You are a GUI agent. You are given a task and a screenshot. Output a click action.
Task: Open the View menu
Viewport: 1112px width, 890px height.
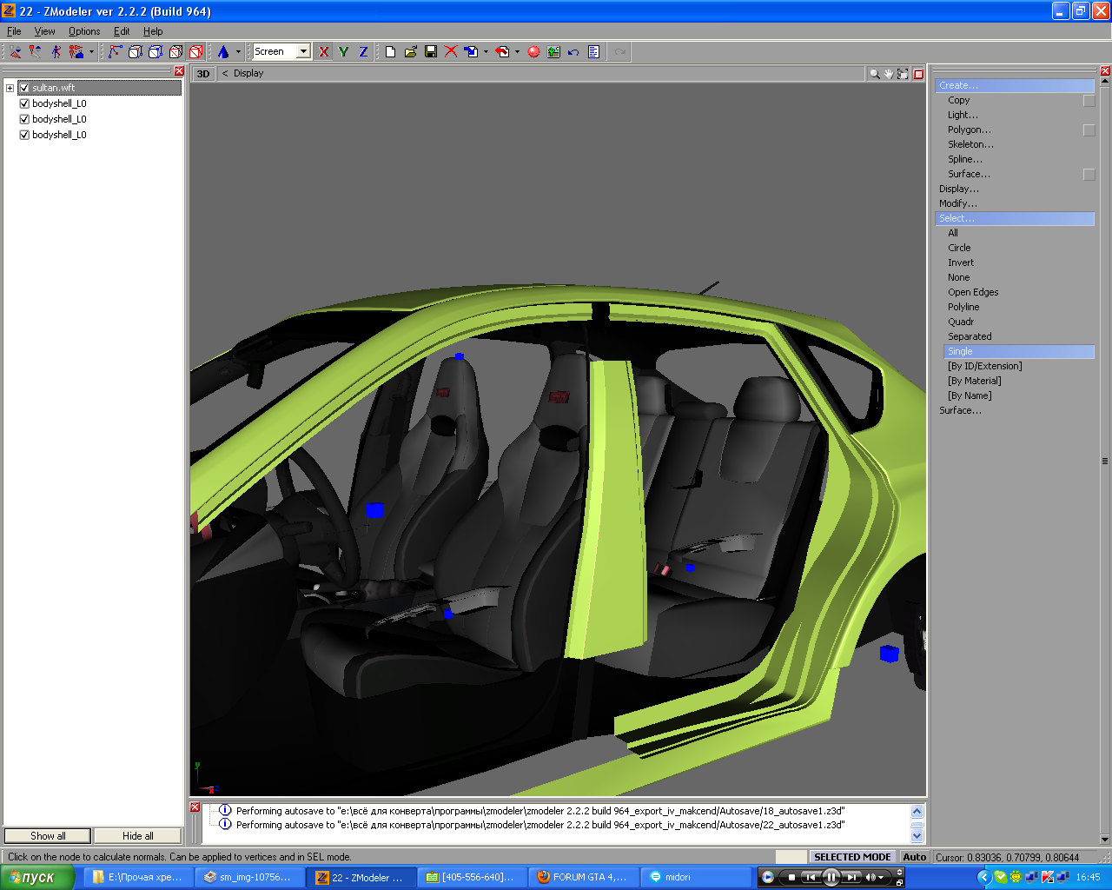pyautogui.click(x=44, y=31)
